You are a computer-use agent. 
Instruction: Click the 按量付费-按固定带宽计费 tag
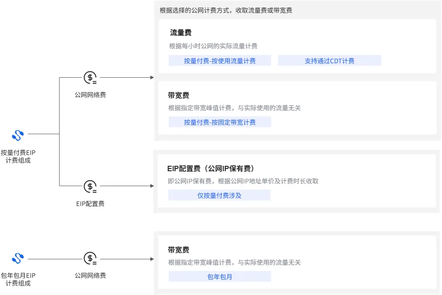click(220, 122)
